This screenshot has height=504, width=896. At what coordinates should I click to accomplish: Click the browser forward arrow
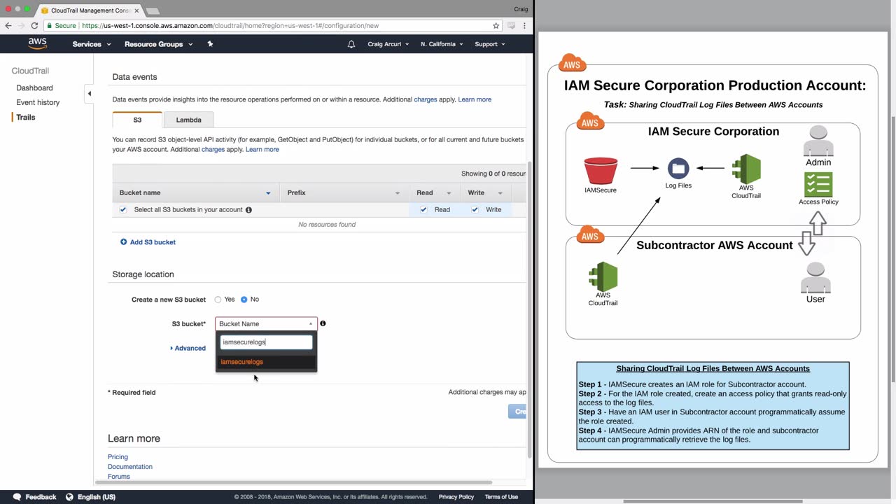(x=21, y=26)
